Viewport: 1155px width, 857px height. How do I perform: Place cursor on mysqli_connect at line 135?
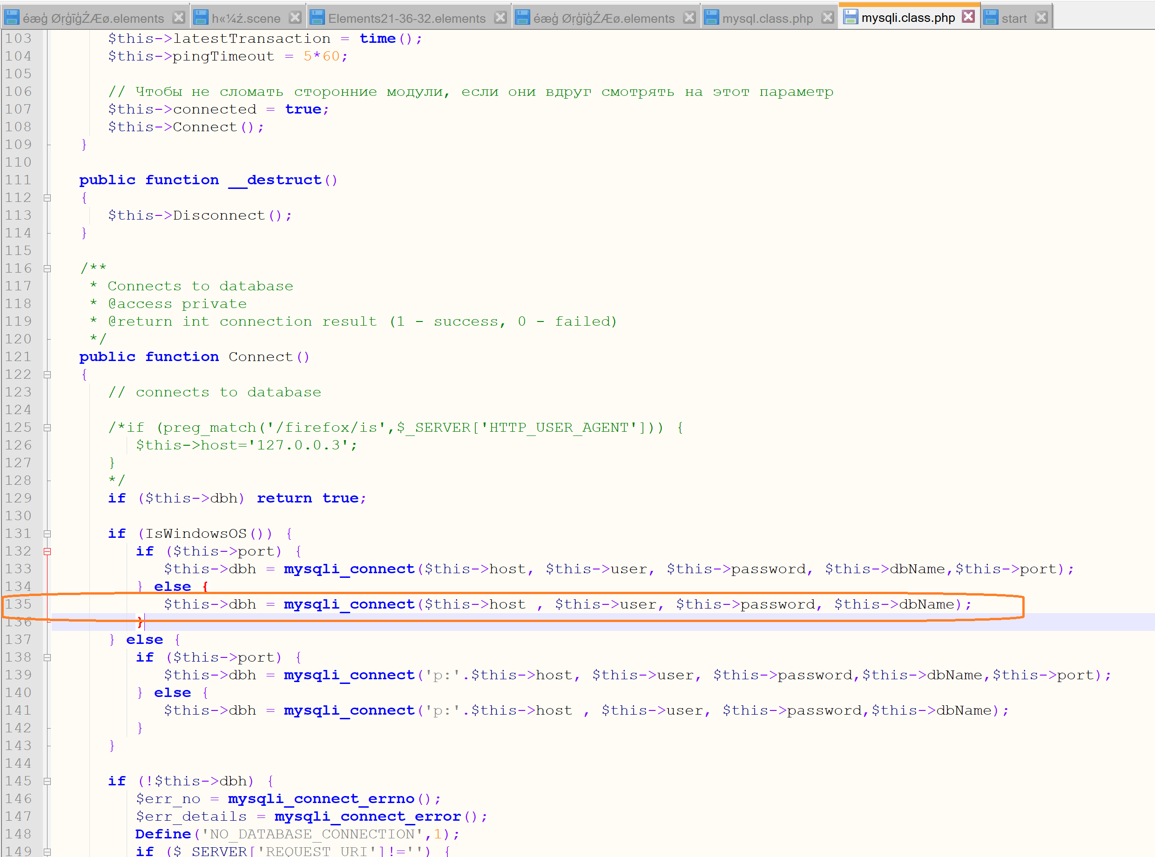pos(349,604)
